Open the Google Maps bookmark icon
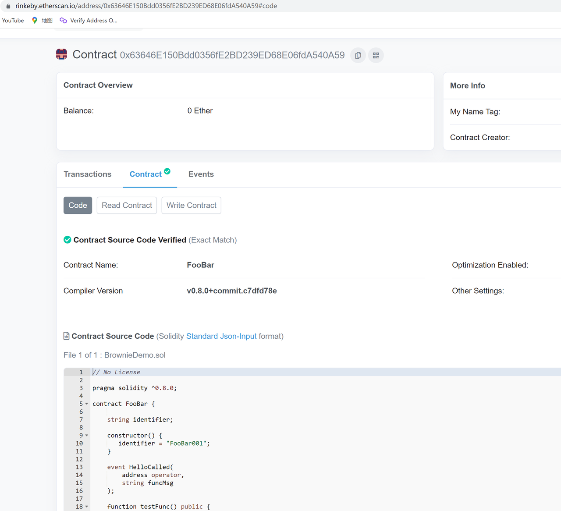The image size is (561, 511). [x=35, y=21]
